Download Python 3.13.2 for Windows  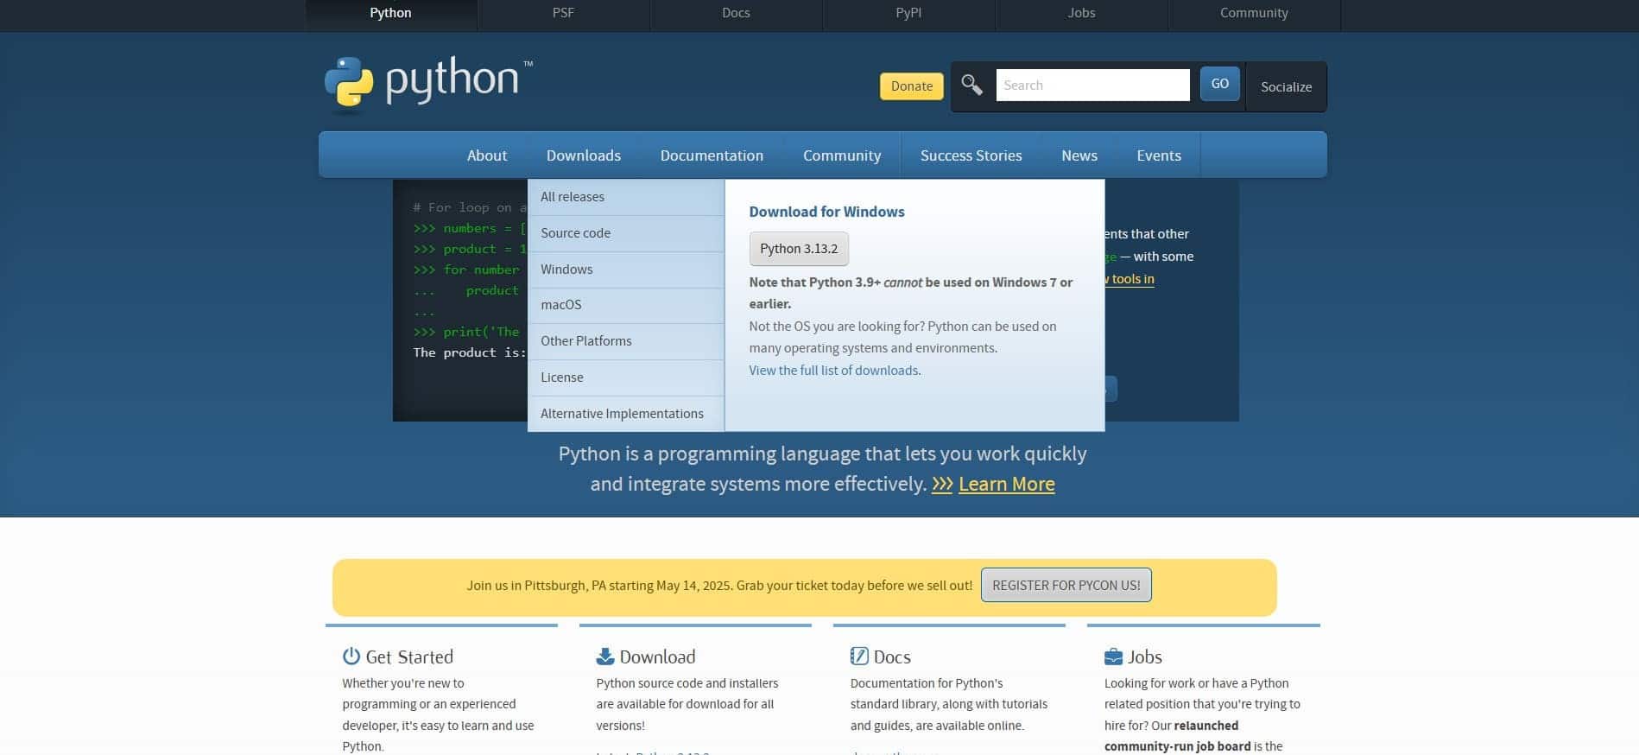pyautogui.click(x=799, y=249)
